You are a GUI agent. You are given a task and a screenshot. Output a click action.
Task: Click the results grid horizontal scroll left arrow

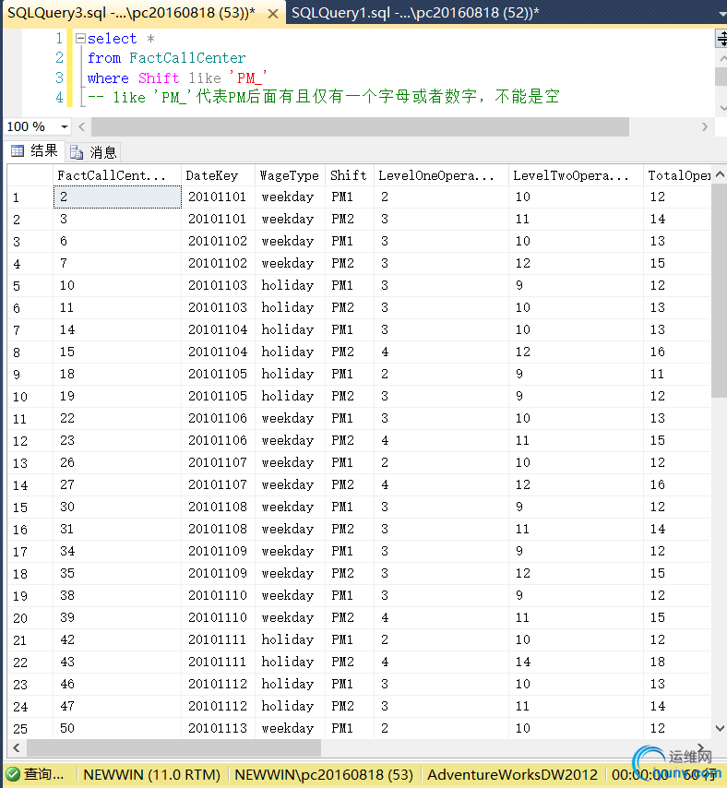click(x=17, y=747)
